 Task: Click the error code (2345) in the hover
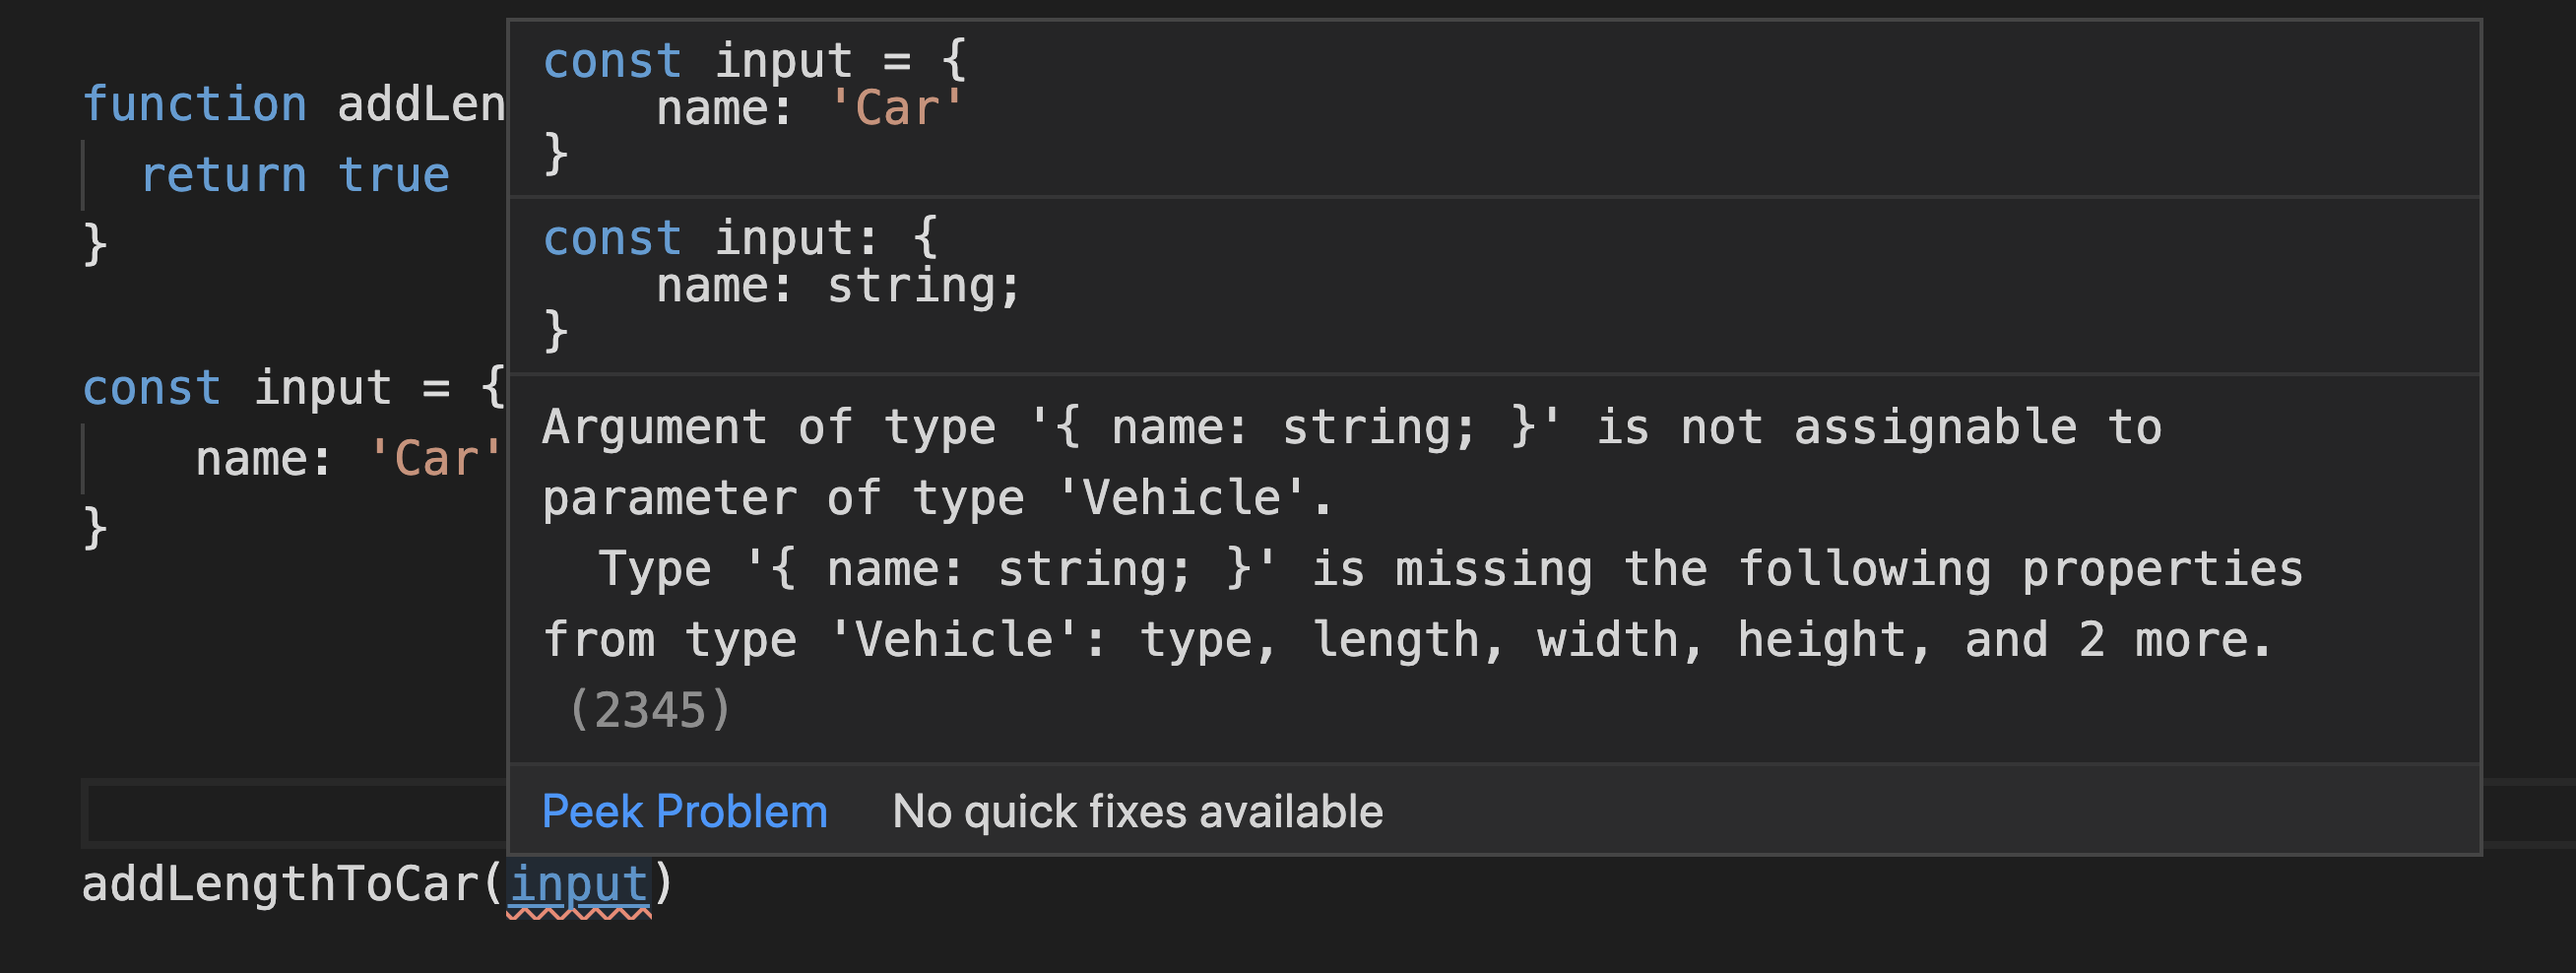(x=650, y=710)
